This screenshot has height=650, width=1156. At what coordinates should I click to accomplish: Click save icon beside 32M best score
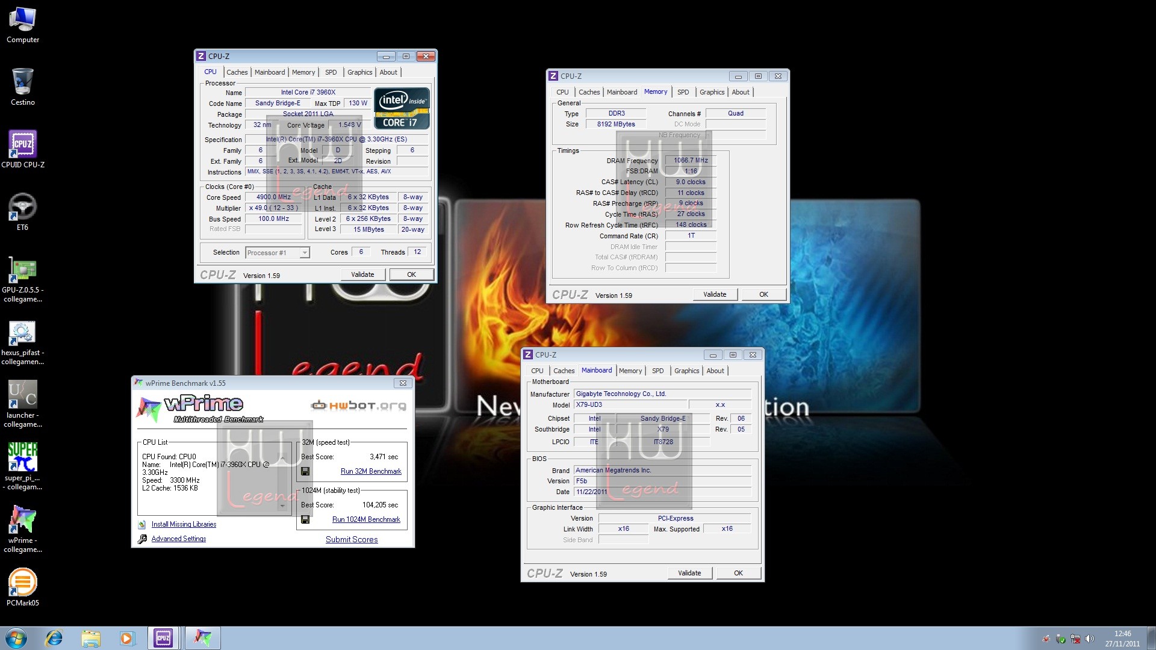(305, 471)
